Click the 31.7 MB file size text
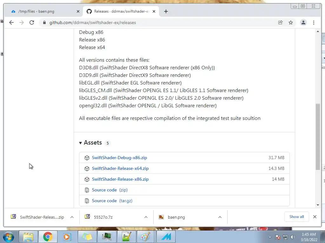 (276, 158)
